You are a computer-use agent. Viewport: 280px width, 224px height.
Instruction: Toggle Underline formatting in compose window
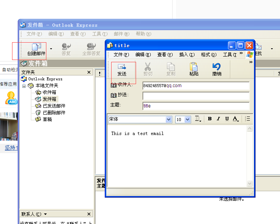point(227,119)
